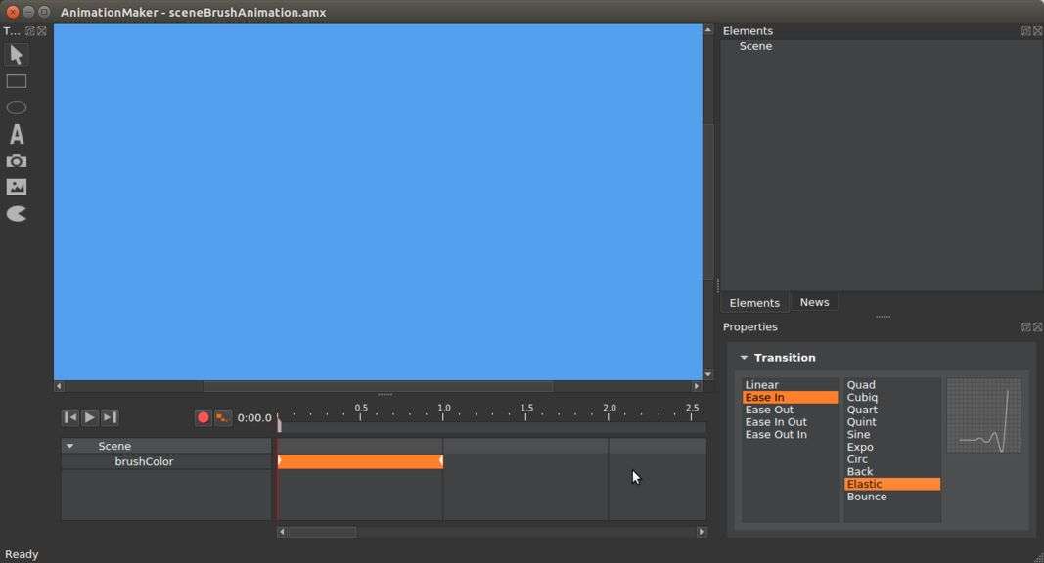This screenshot has width=1044, height=563.
Task: Click the pacman-shaped plugin tool
Action: pyautogui.click(x=17, y=213)
